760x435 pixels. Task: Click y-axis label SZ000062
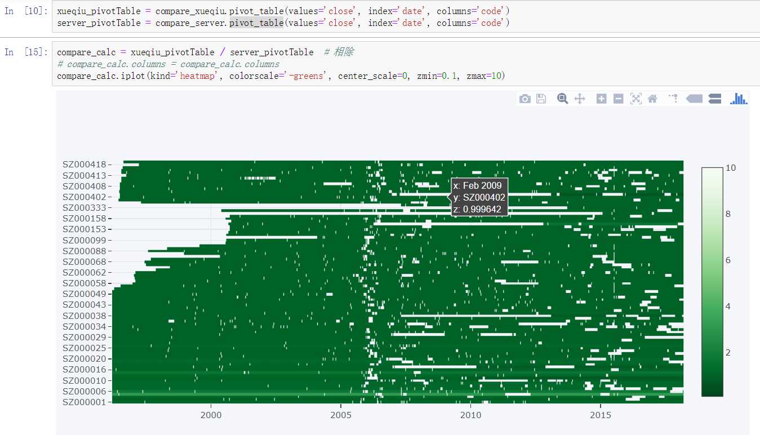pyautogui.click(x=84, y=272)
